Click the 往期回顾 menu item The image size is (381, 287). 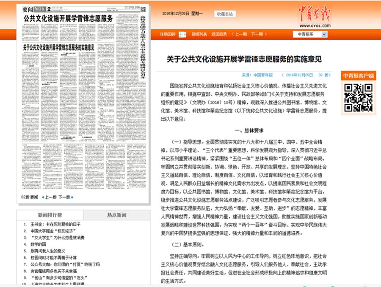pyautogui.click(x=168, y=34)
